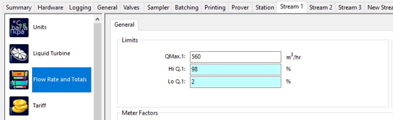Screen dimensions: 393x120
Task: Open the Batching tab
Action: [187, 7]
